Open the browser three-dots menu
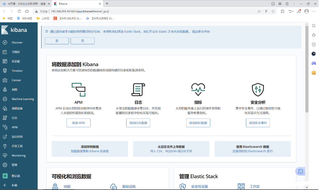The width and height of the screenshot is (319, 190). (314, 11)
